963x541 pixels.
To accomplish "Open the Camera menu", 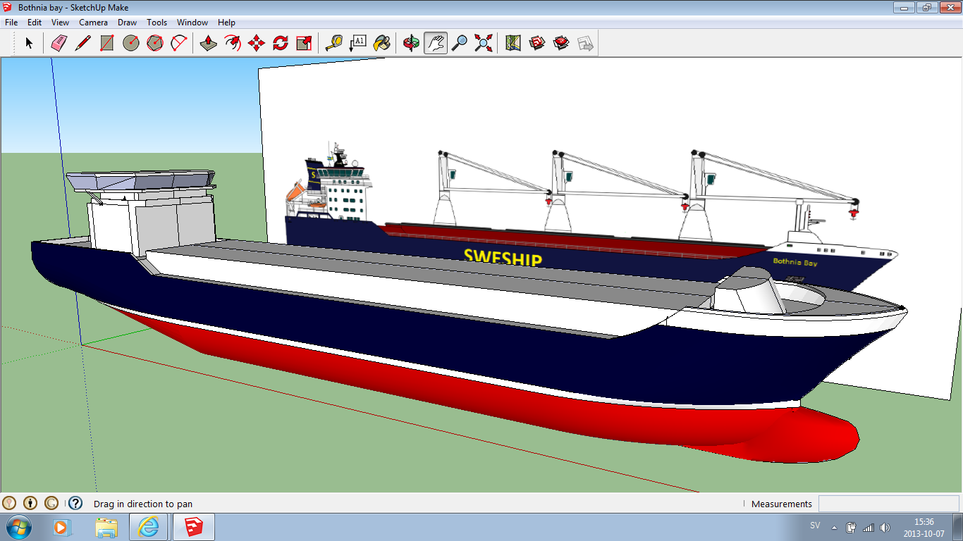I will pyautogui.click(x=93, y=23).
